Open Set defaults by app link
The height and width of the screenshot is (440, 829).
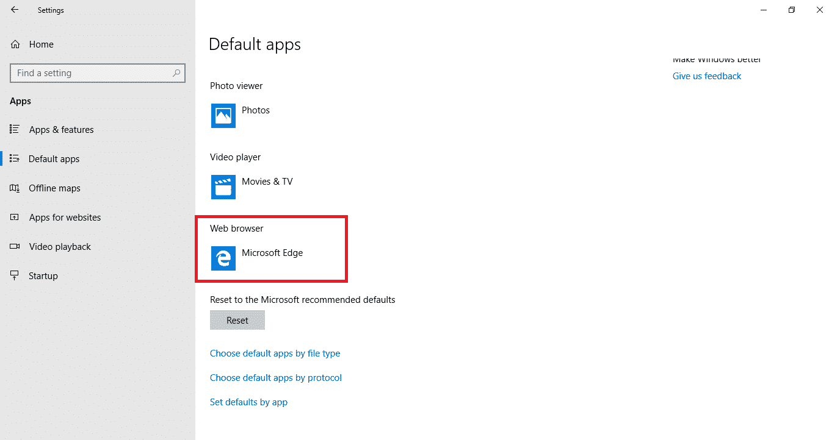(248, 402)
